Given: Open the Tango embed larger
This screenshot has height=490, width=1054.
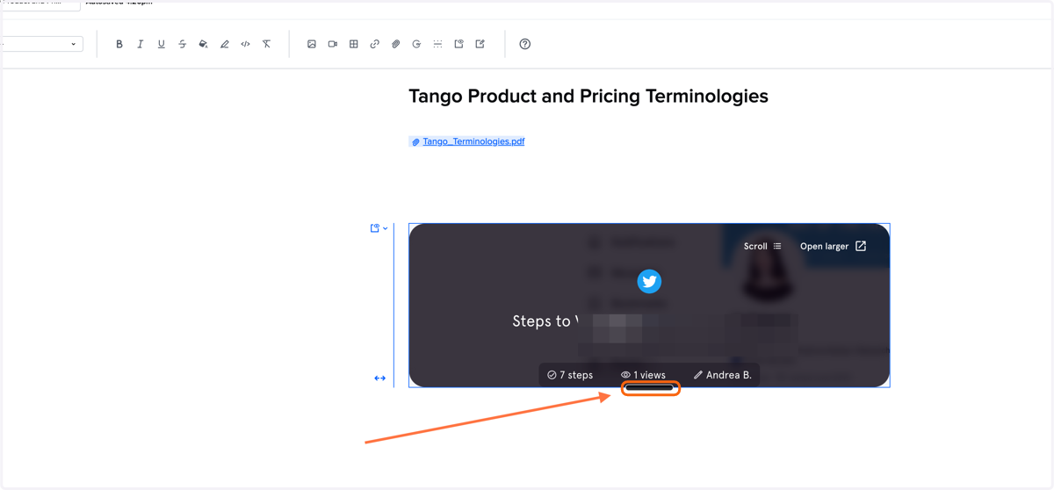Looking at the screenshot, I should point(833,247).
